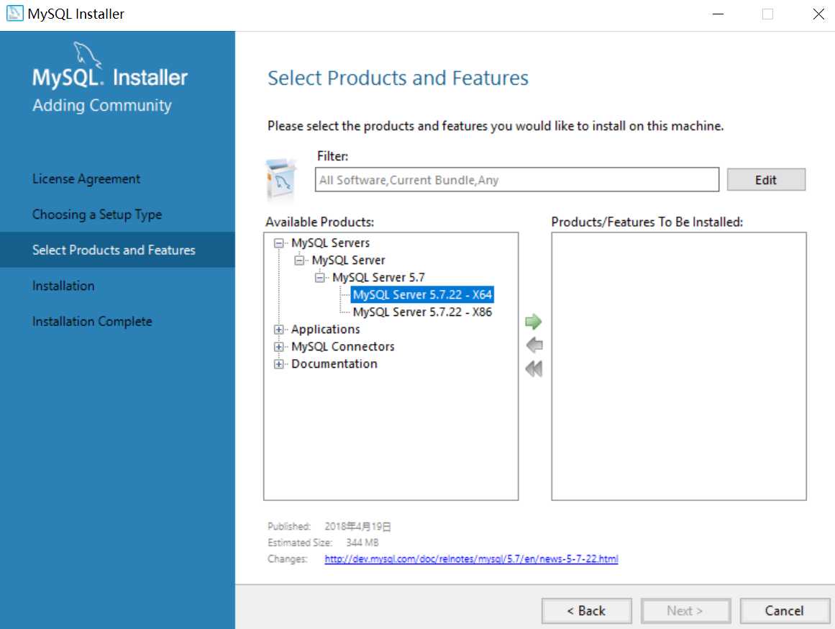The height and width of the screenshot is (629, 835).
Task: Click the single gray remove arrow
Action: click(x=534, y=345)
